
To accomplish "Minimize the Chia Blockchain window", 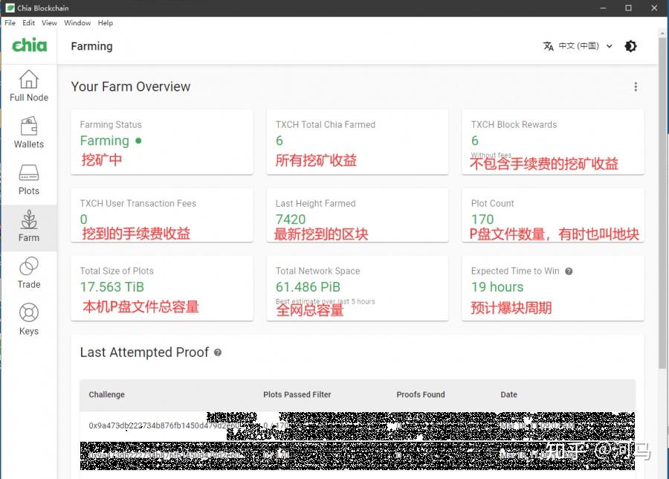I will point(603,8).
